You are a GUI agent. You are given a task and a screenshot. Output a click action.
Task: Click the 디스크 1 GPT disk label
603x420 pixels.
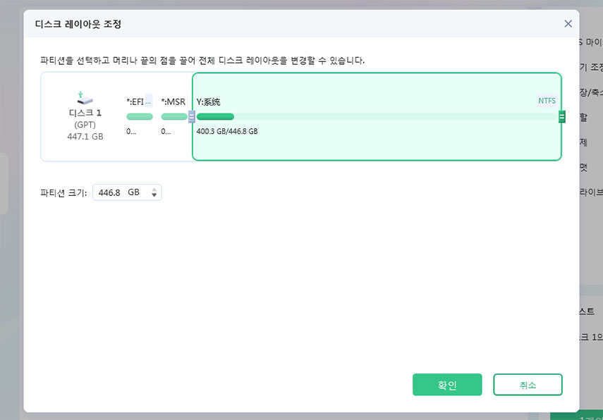pos(85,113)
